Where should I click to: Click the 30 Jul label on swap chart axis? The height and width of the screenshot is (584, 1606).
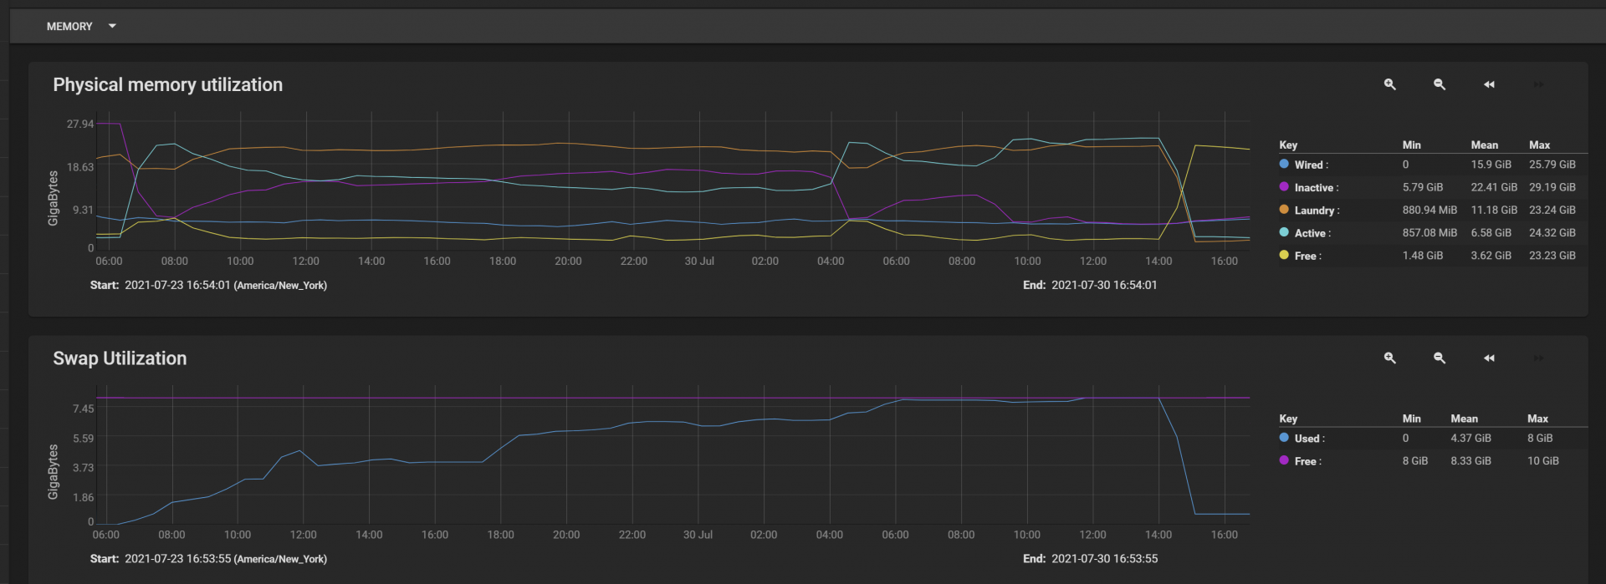698,535
